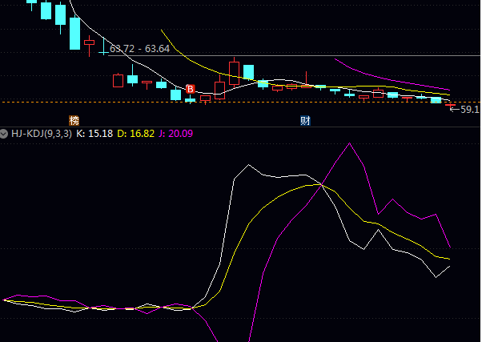Click the 59.1 low price label

[470, 110]
